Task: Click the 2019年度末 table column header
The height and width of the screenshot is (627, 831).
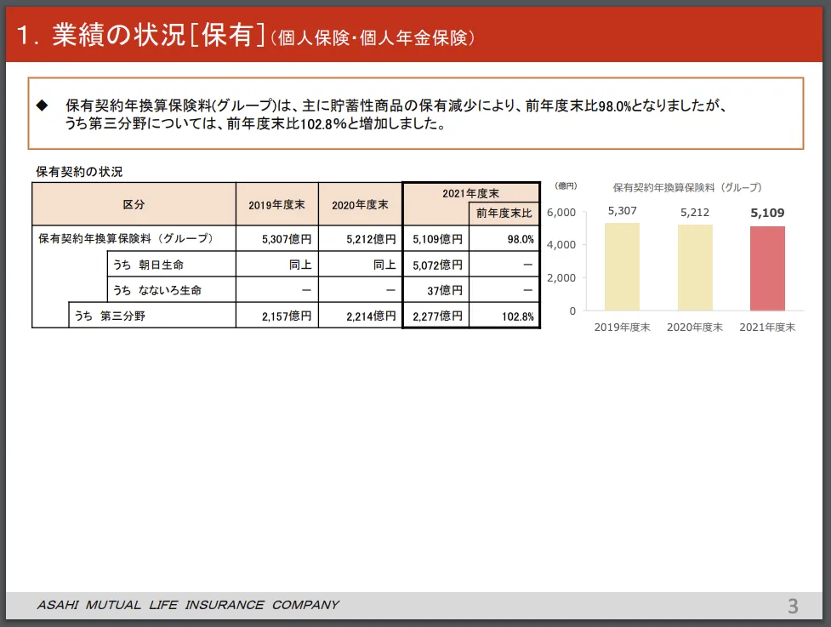Action: 276,205
